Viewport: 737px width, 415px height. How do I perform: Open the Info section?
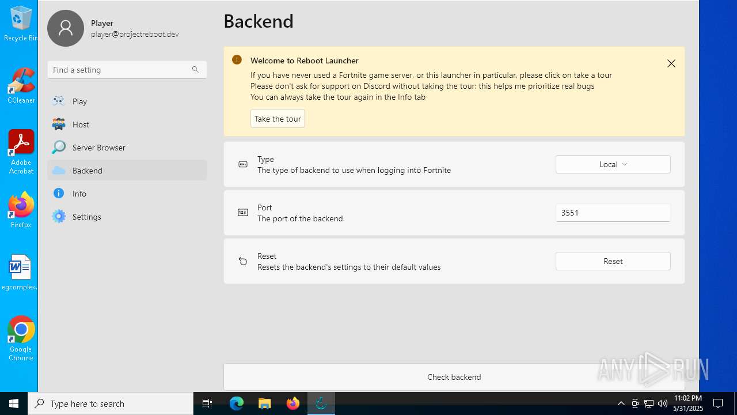(x=127, y=194)
